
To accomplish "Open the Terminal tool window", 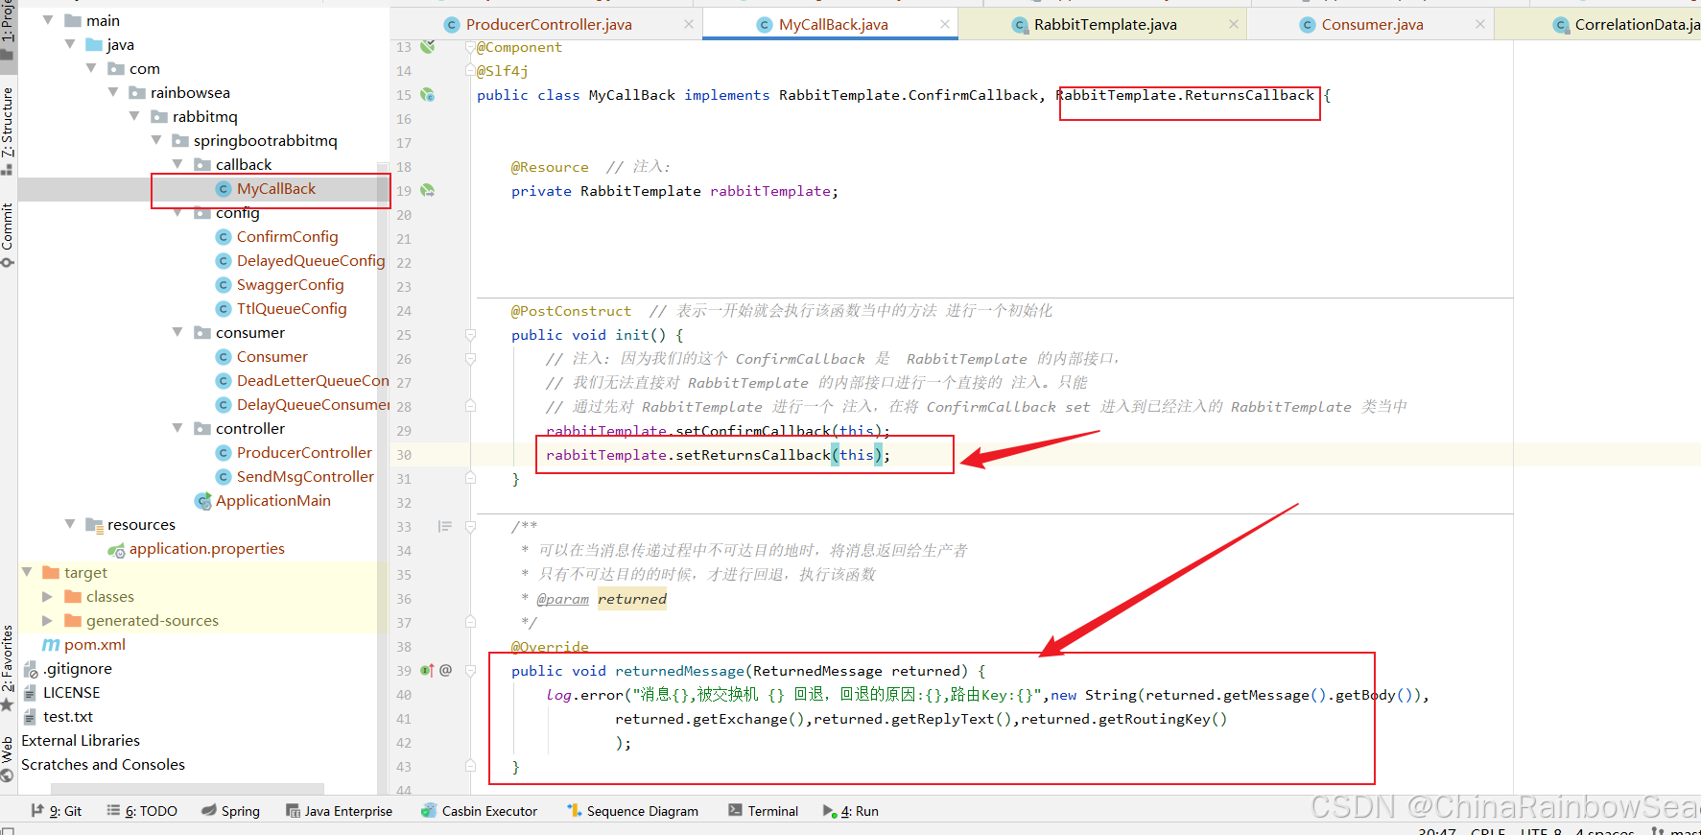I will coord(763,811).
